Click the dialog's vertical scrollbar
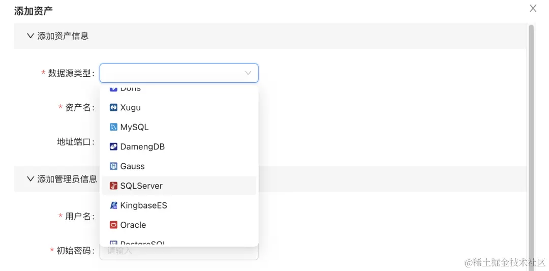The height and width of the screenshot is (271, 549). pos(531,127)
